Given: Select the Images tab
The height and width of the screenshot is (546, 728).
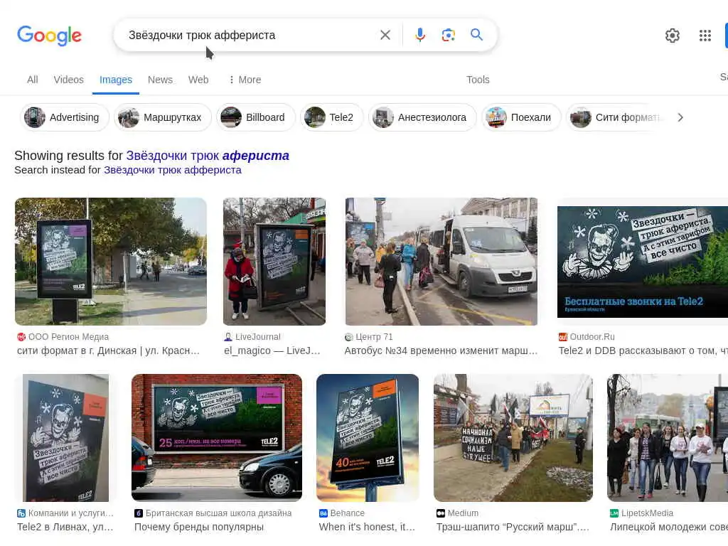Looking at the screenshot, I should 116,80.
